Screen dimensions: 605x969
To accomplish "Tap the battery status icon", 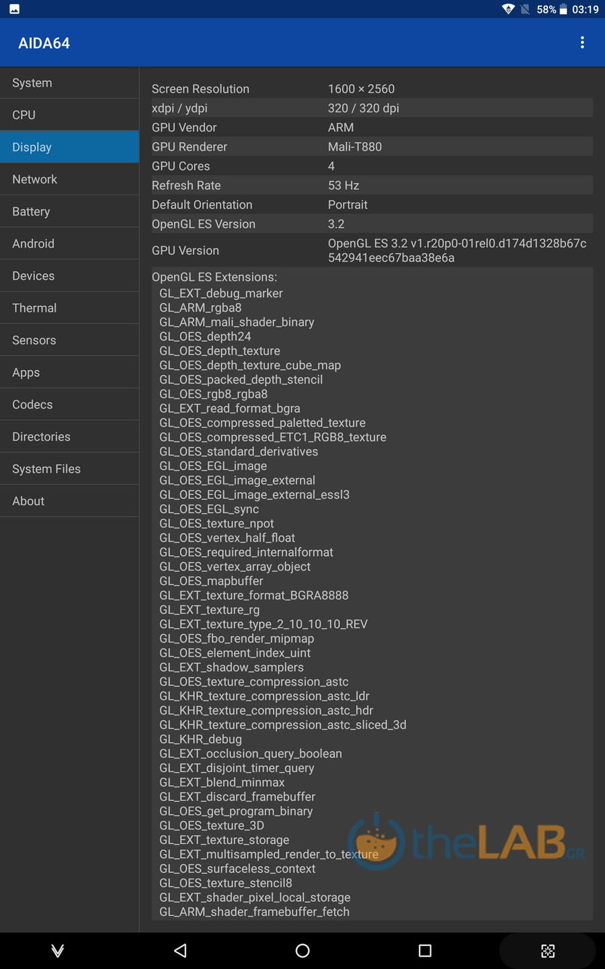I will pos(563,9).
